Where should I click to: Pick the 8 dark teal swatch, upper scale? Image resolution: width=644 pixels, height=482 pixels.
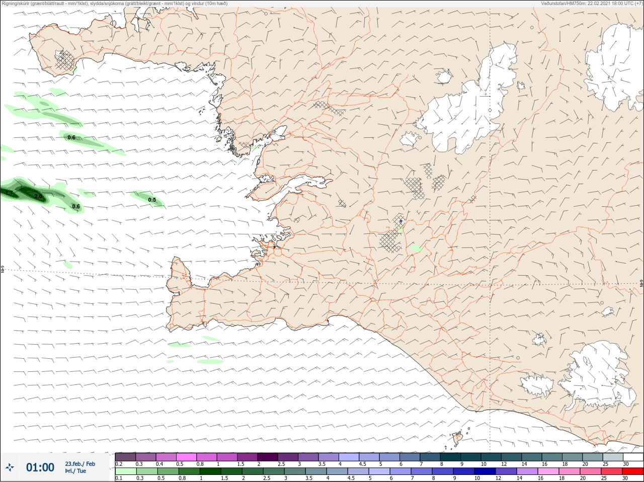click(451, 457)
